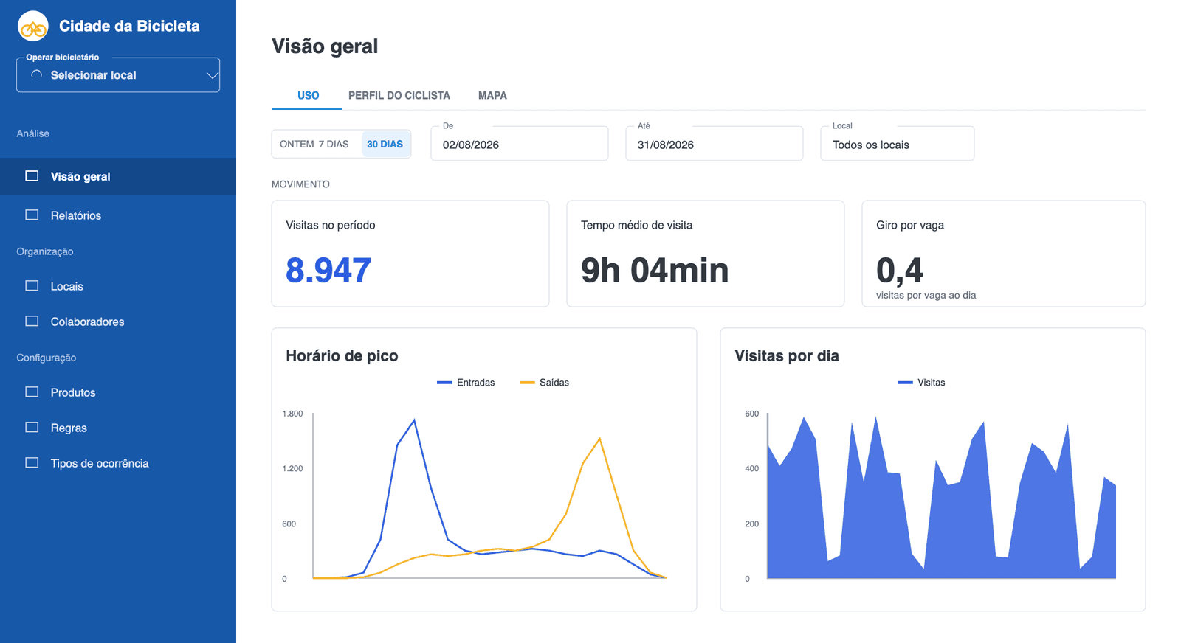Open the Local filter Todos os locais

tap(897, 144)
